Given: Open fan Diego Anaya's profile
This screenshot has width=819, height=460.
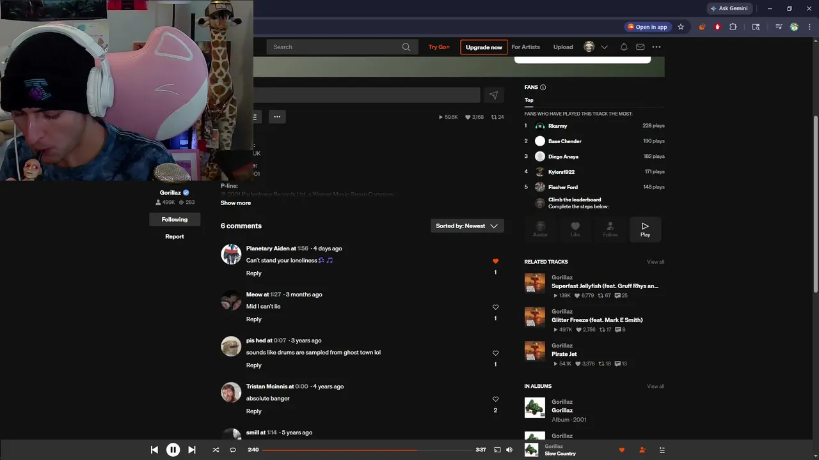Looking at the screenshot, I should (563, 157).
